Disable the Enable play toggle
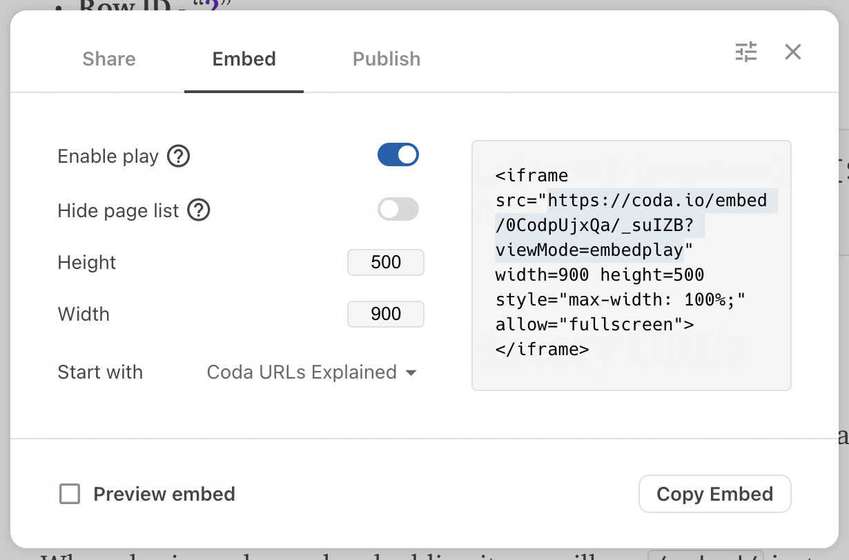This screenshot has width=849, height=560. pyautogui.click(x=398, y=155)
